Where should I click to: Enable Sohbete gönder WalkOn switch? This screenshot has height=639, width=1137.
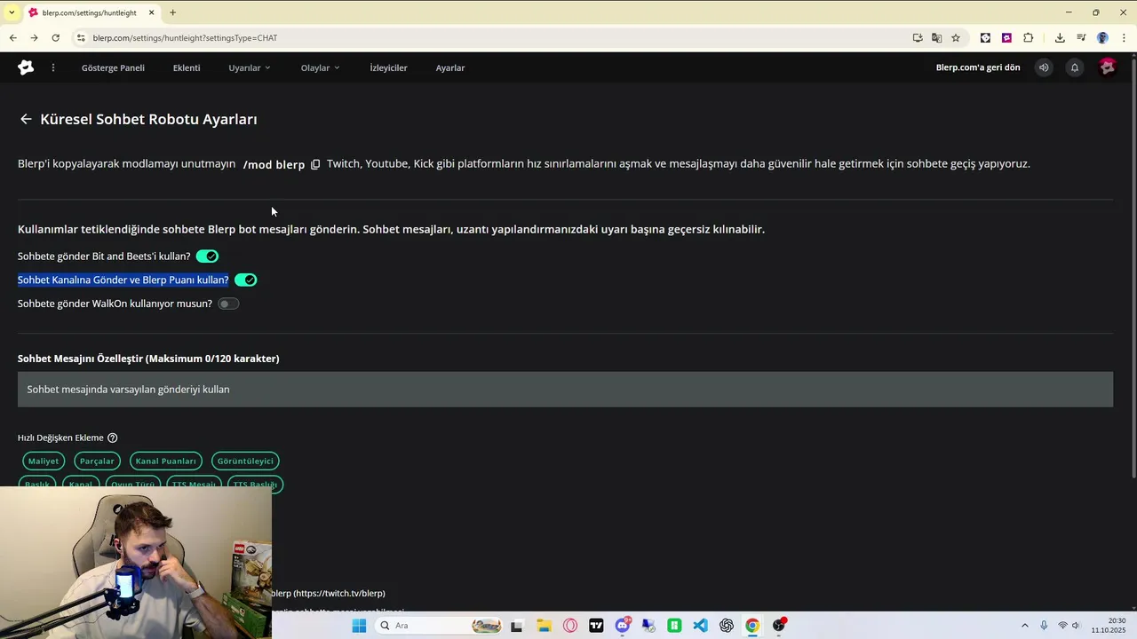(x=228, y=304)
